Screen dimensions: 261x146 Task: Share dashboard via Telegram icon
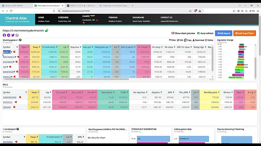click(9, 35)
